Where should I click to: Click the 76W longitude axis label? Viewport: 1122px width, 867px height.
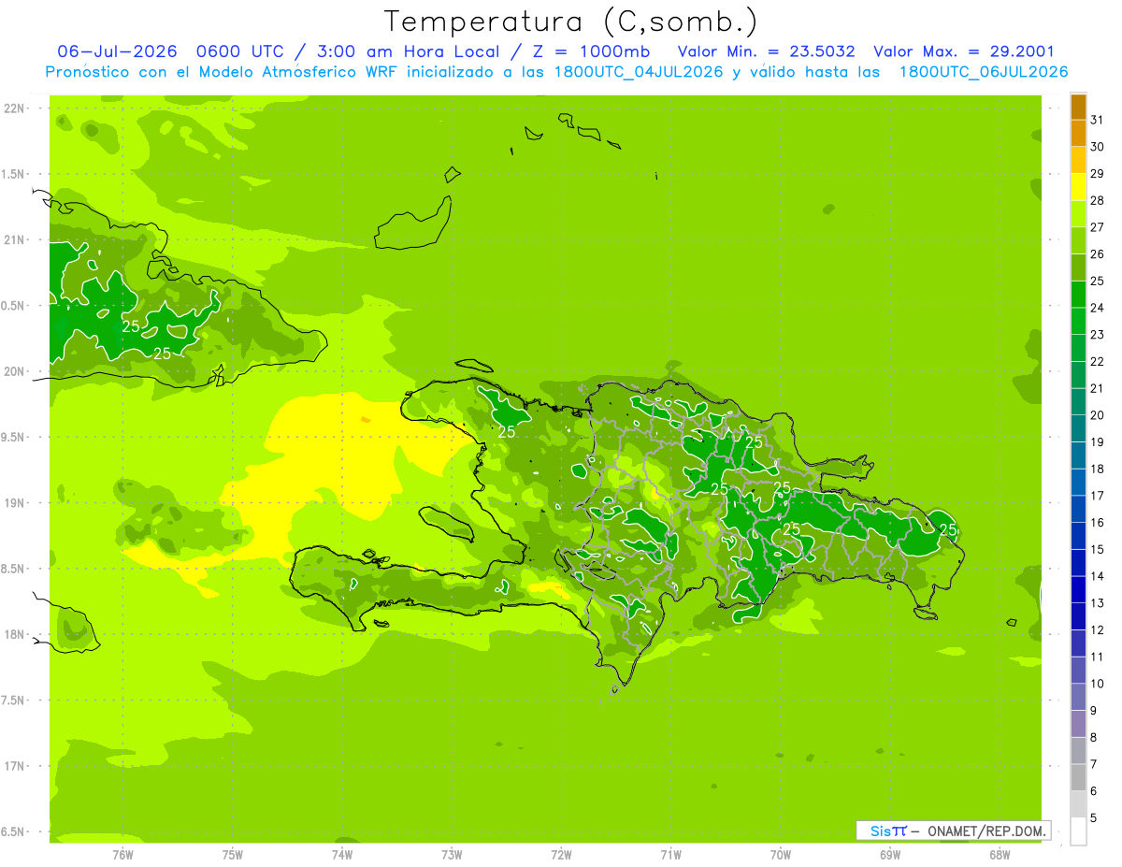(x=122, y=855)
